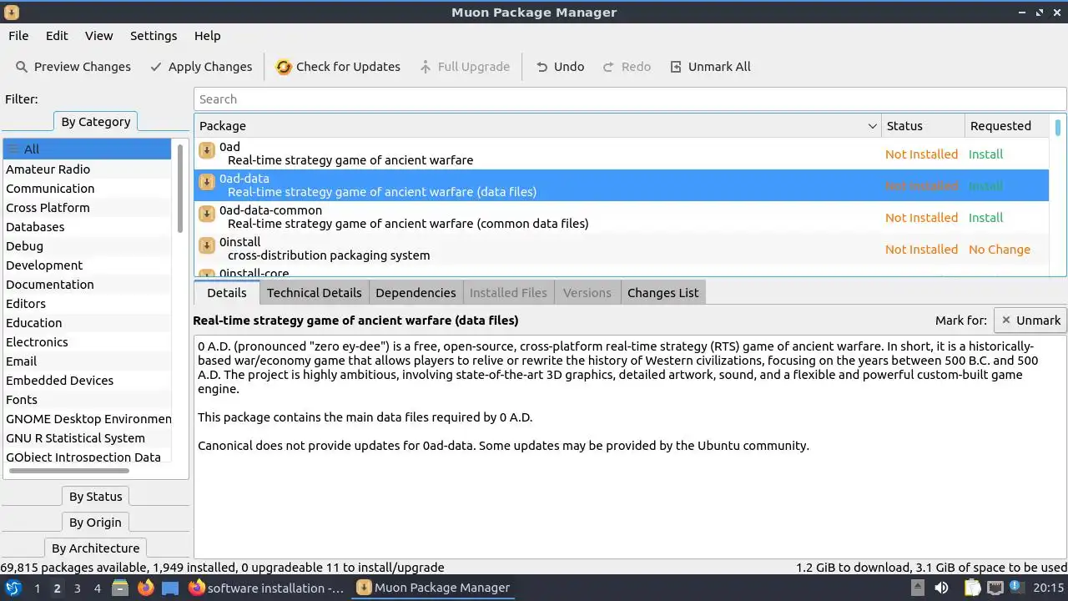Select the Databases category
The width and height of the screenshot is (1068, 601).
click(x=87, y=227)
